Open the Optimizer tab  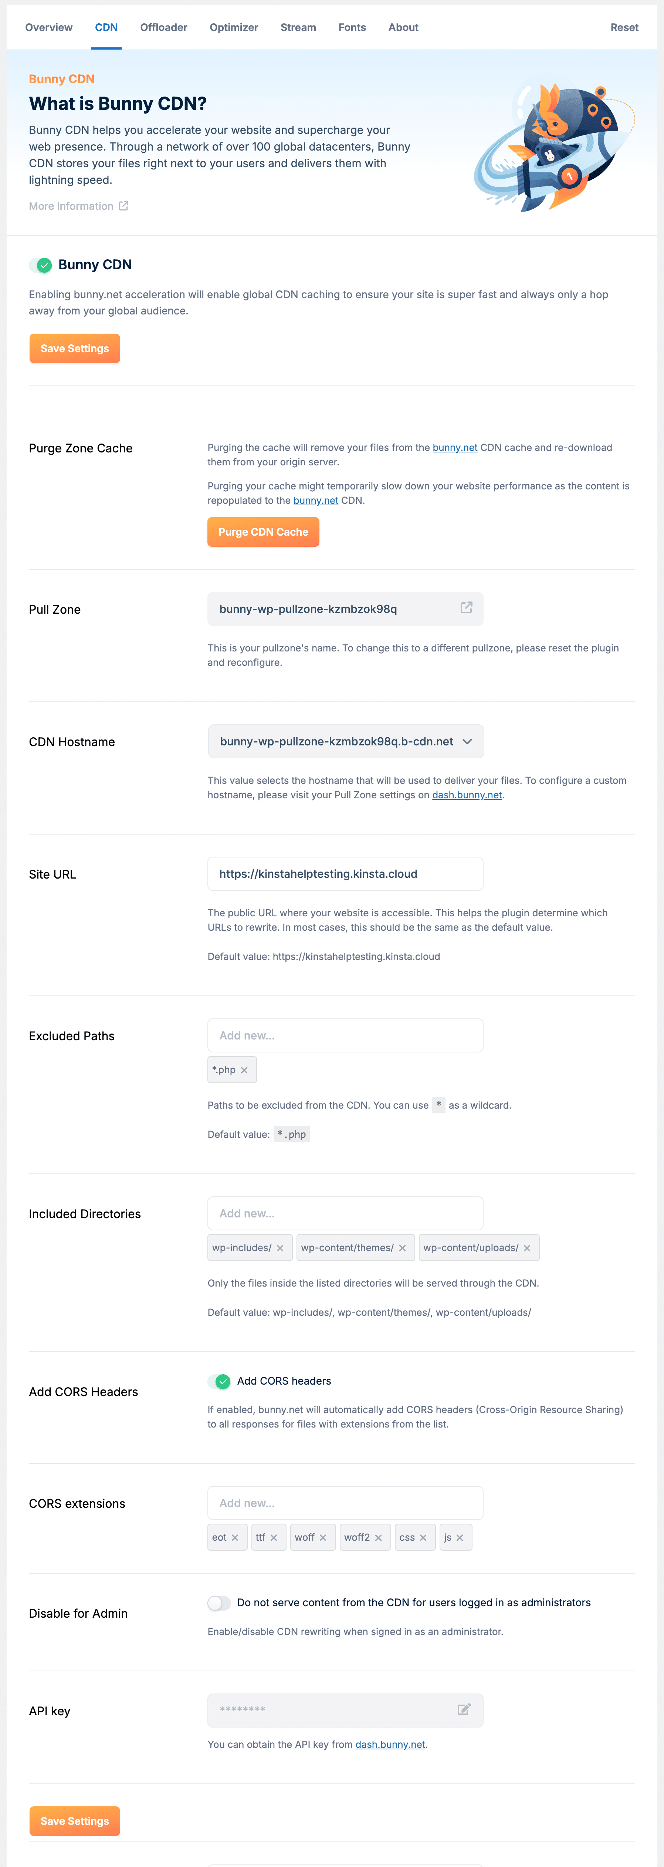coord(233,27)
